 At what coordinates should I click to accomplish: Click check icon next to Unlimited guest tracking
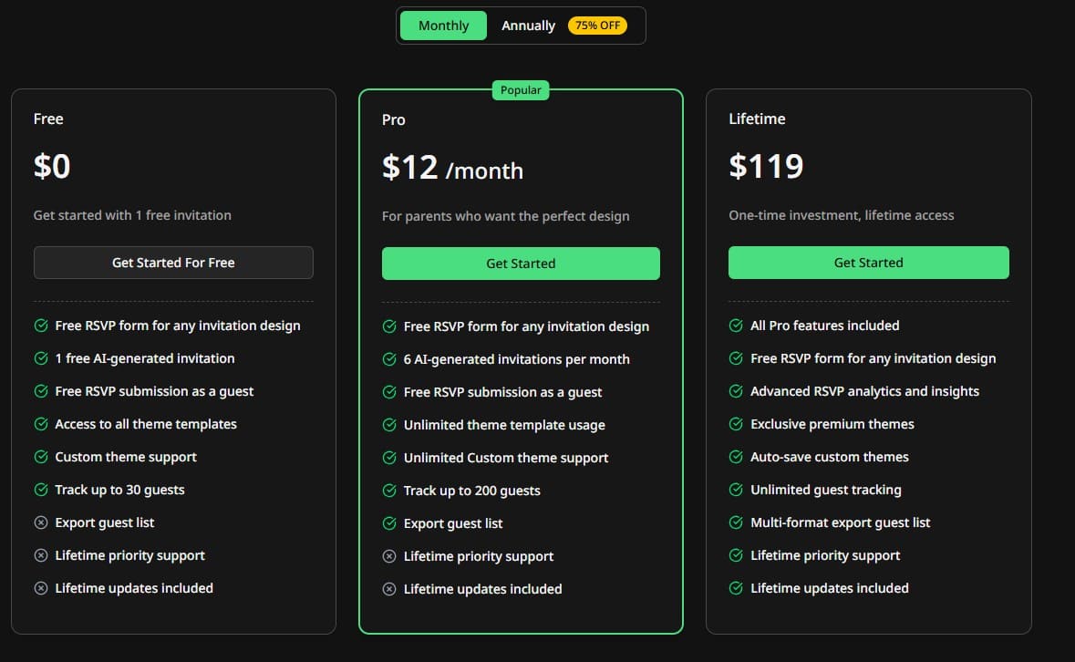[736, 490]
